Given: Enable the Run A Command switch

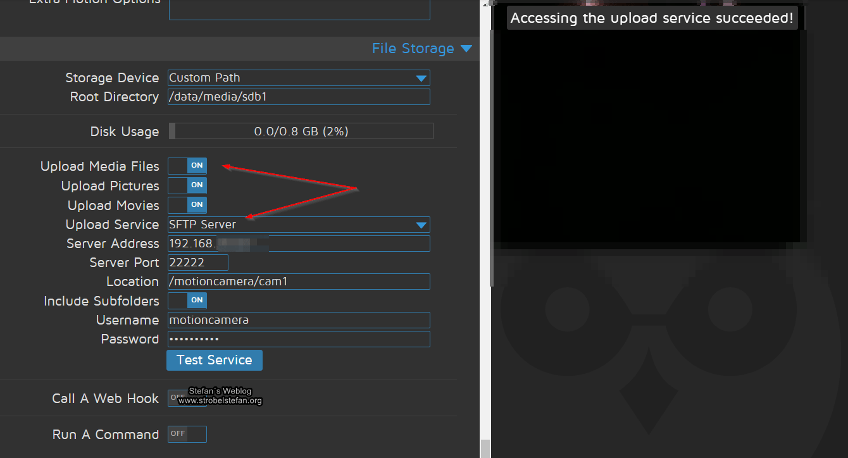Looking at the screenshot, I should 187,434.
